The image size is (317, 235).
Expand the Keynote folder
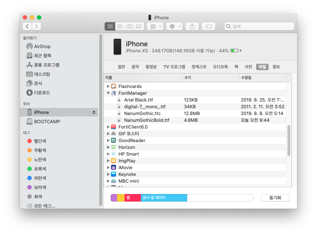tap(108, 174)
